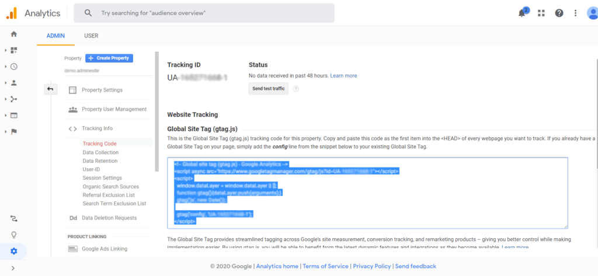Click Send test traffic button
The width and height of the screenshot is (598, 276).
pyautogui.click(x=269, y=89)
